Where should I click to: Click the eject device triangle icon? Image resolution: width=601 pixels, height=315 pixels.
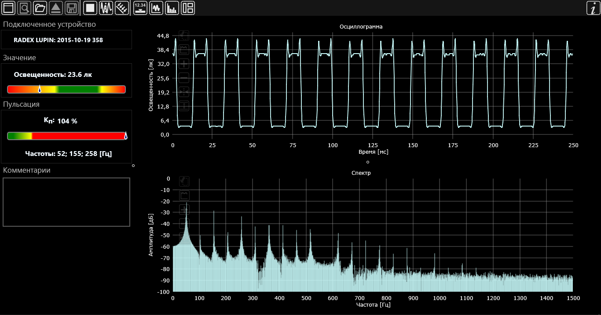point(56,8)
